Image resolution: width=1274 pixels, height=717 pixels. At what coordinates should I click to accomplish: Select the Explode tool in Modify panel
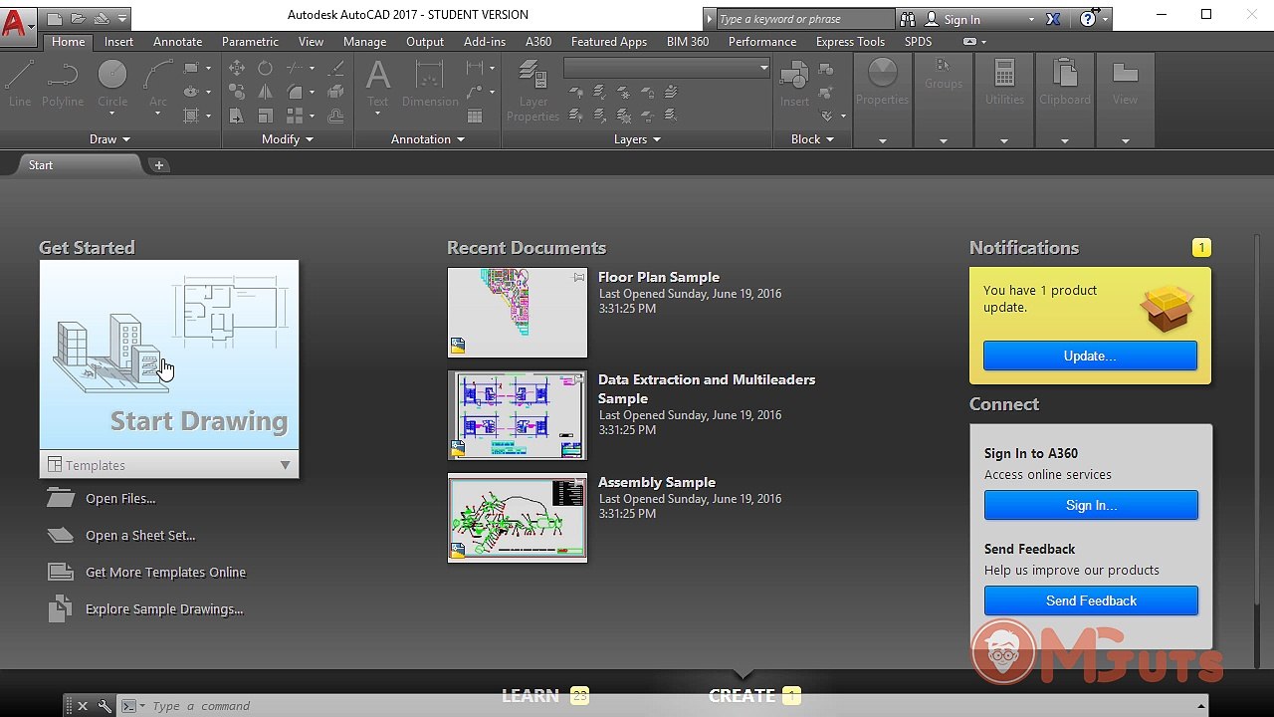(x=336, y=92)
